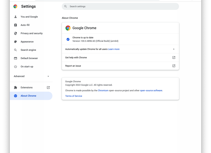Open the Learn more link
211x153 pixels.
click(114, 49)
